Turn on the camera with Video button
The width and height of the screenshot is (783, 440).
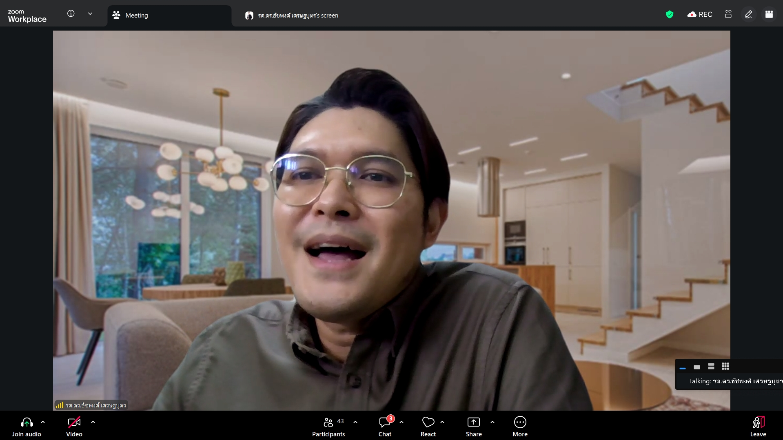(x=74, y=423)
